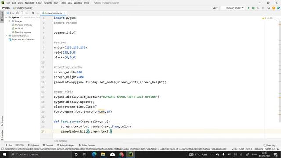Image resolution: width=281 pixels, height=158 pixels.
Task: Collapse the Python project root node
Action: (6, 18)
